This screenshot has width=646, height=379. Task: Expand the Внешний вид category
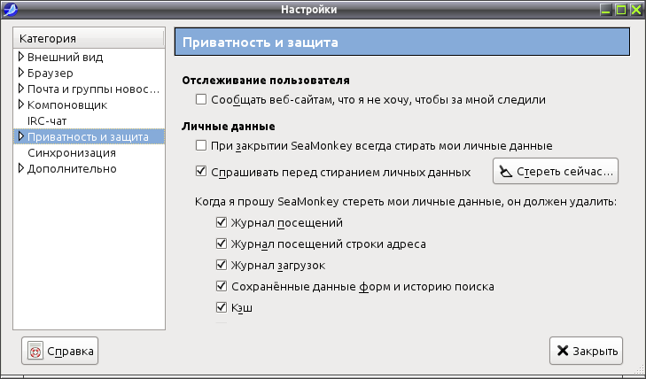[21, 57]
